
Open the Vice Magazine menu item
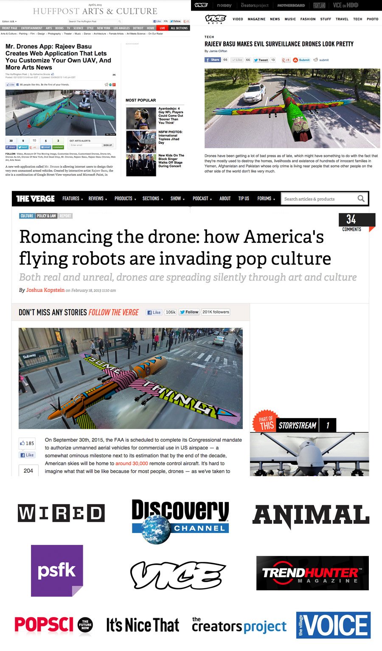(x=256, y=19)
